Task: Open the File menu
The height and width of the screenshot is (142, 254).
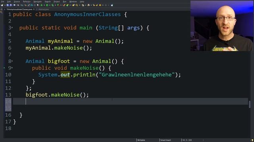Action: 2,2
